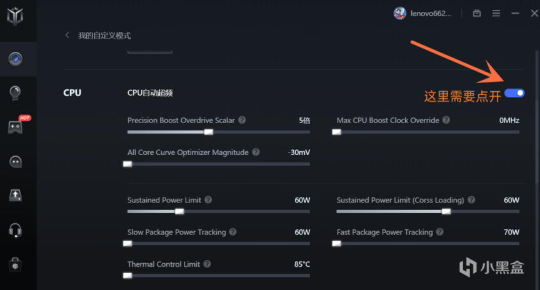Viewport: 540px width, 290px height.
Task: Click the Precision Boost Overdrive Scalar slider handle
Action: click(209, 132)
